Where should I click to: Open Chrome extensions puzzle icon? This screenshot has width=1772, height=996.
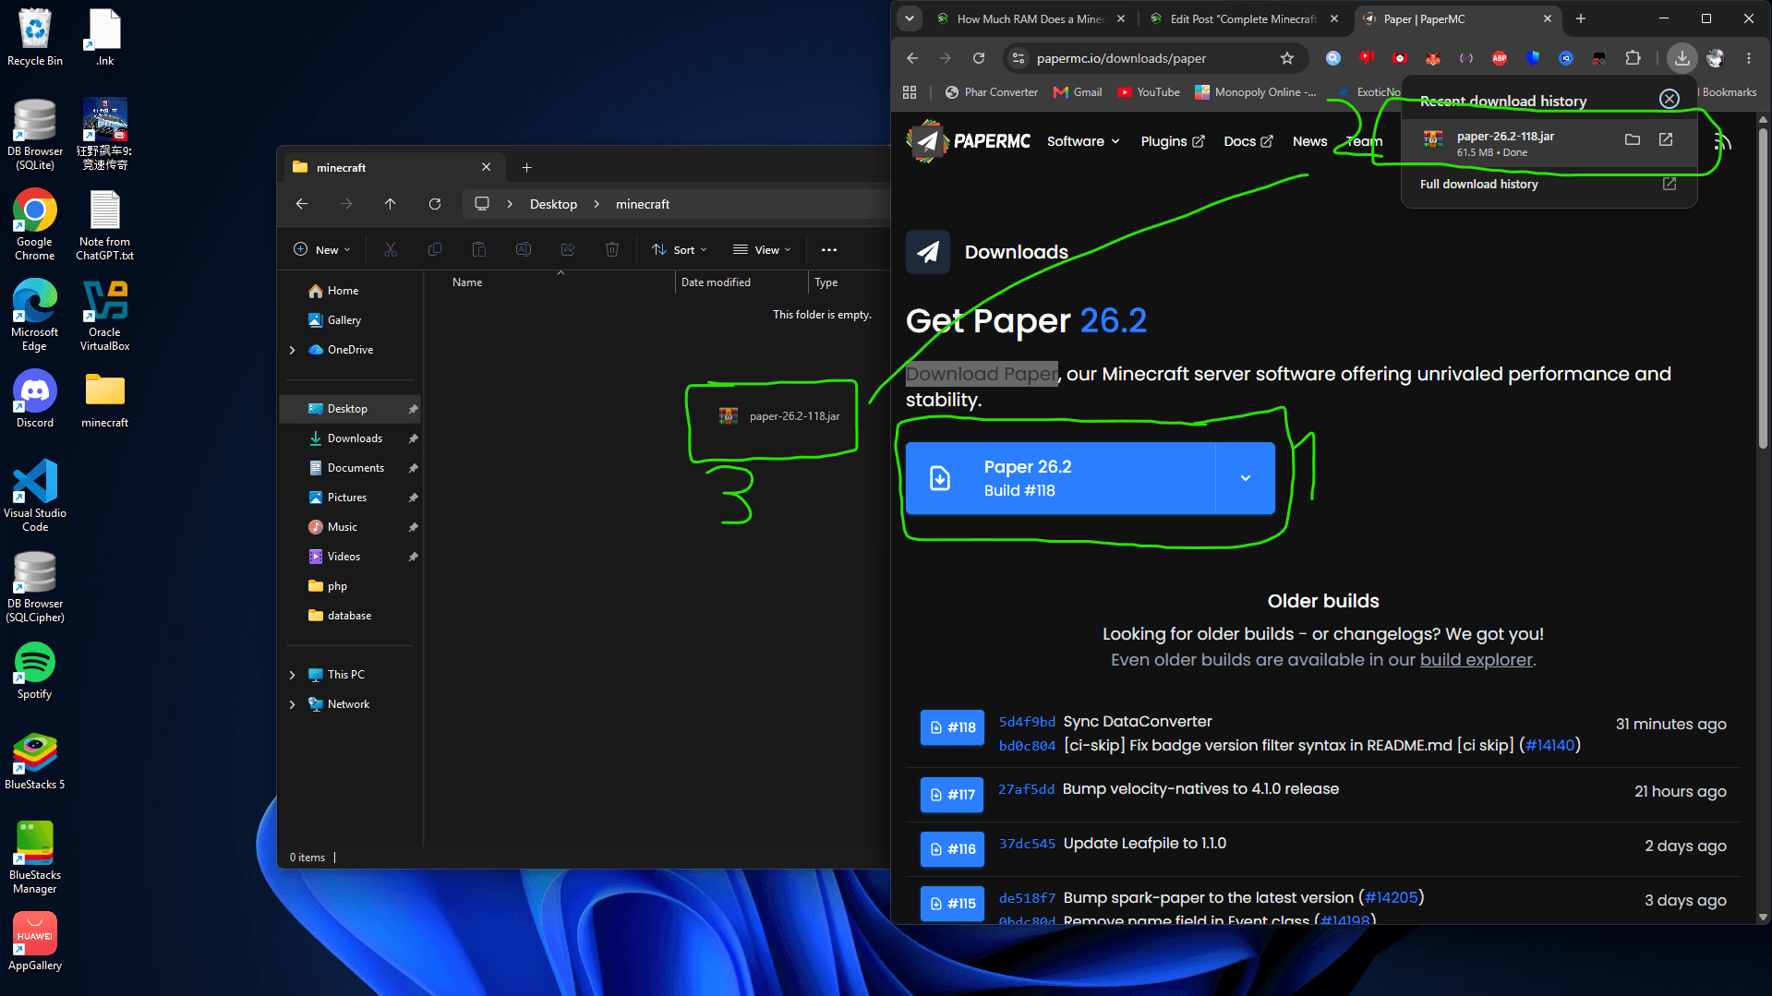pyautogui.click(x=1633, y=58)
